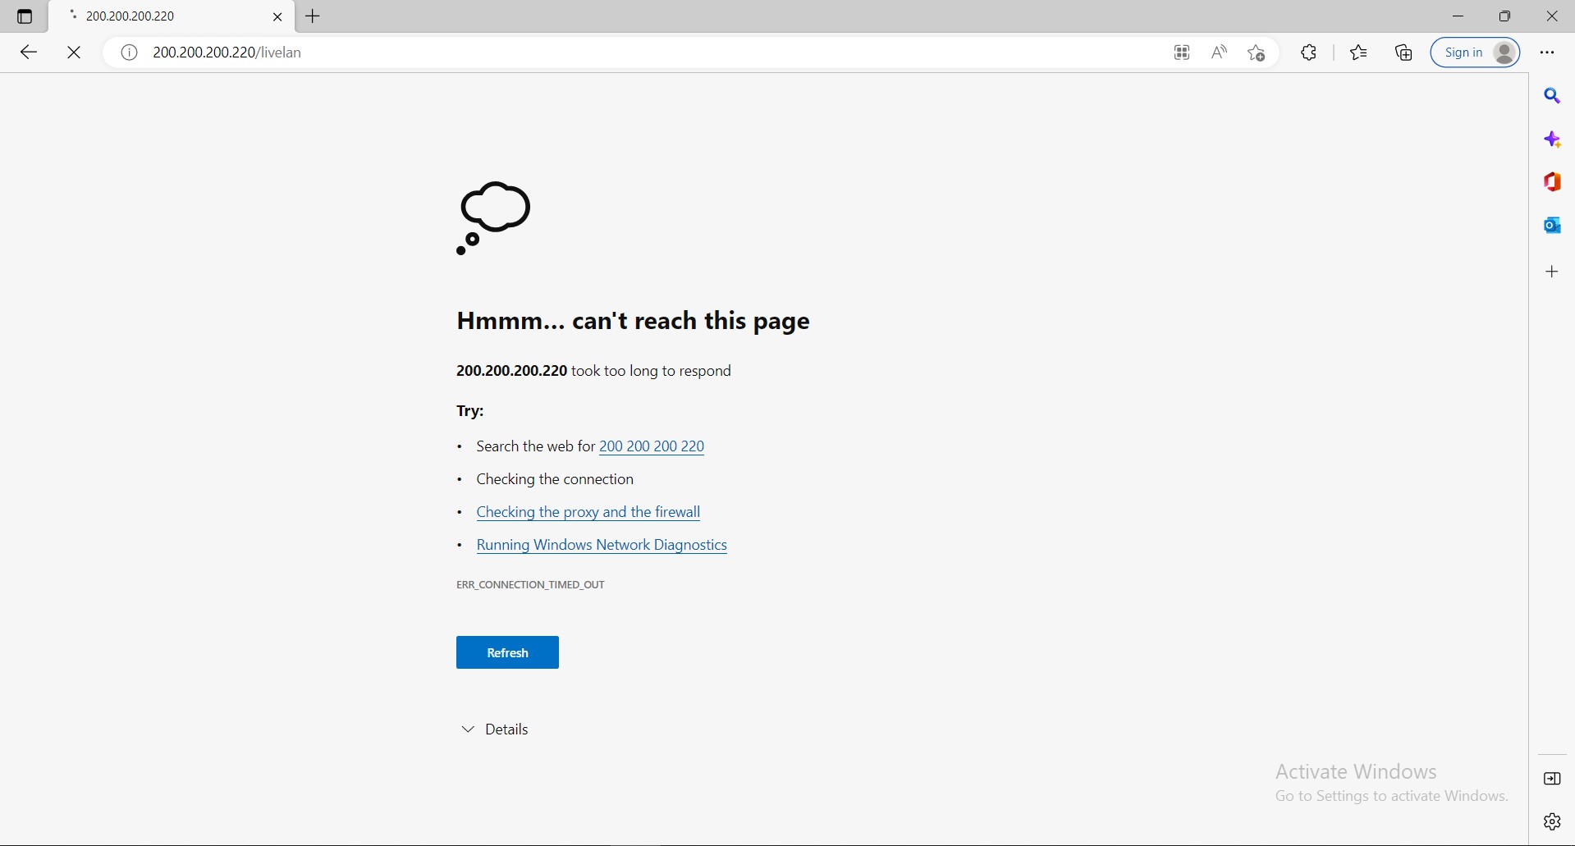Open the Collections icon
This screenshot has width=1575, height=846.
1404,53
